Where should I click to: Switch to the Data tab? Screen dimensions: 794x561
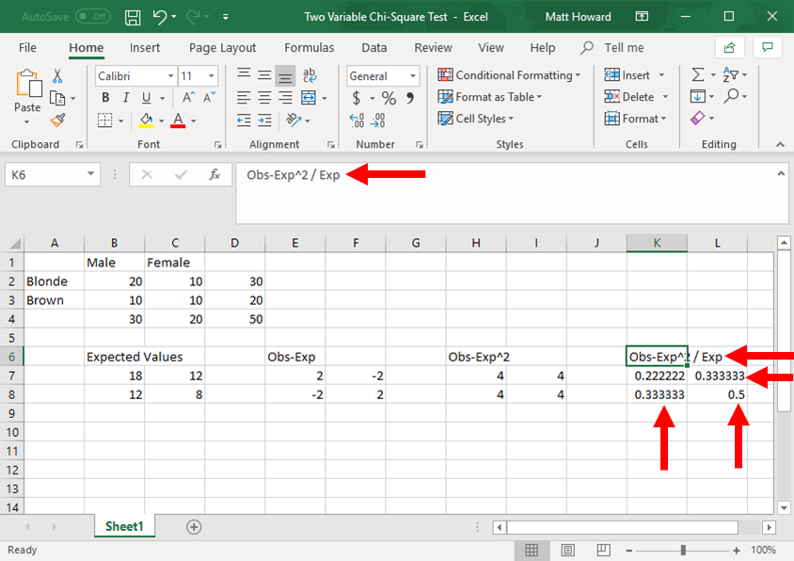[373, 48]
